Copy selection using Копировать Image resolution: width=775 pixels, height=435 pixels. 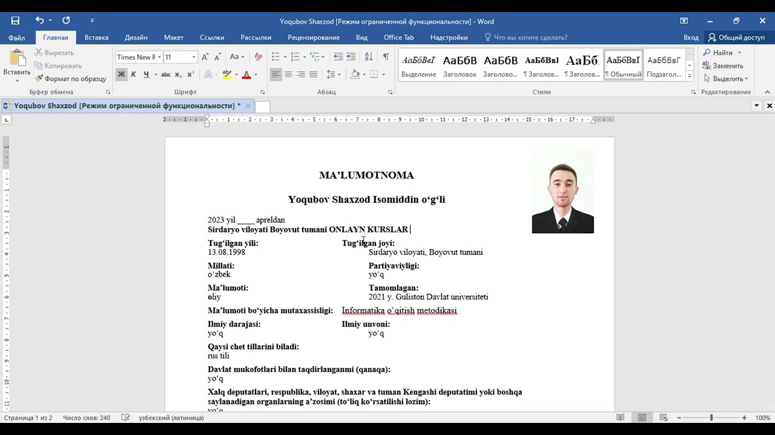click(58, 65)
